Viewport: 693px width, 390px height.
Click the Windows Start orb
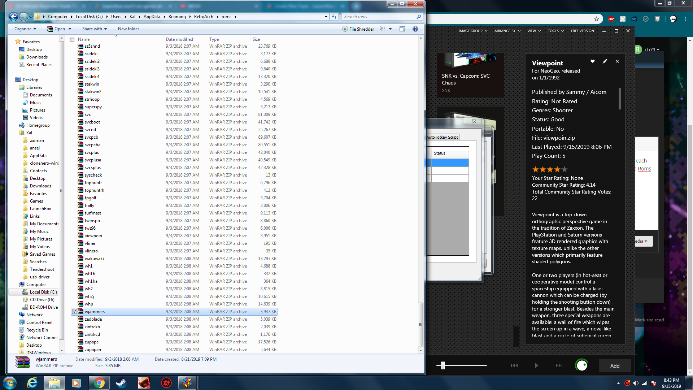point(10,383)
